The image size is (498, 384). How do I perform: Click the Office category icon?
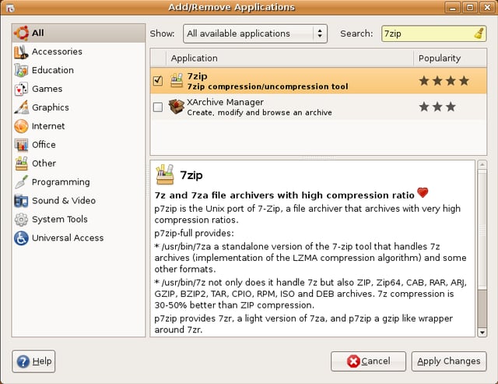click(21, 145)
